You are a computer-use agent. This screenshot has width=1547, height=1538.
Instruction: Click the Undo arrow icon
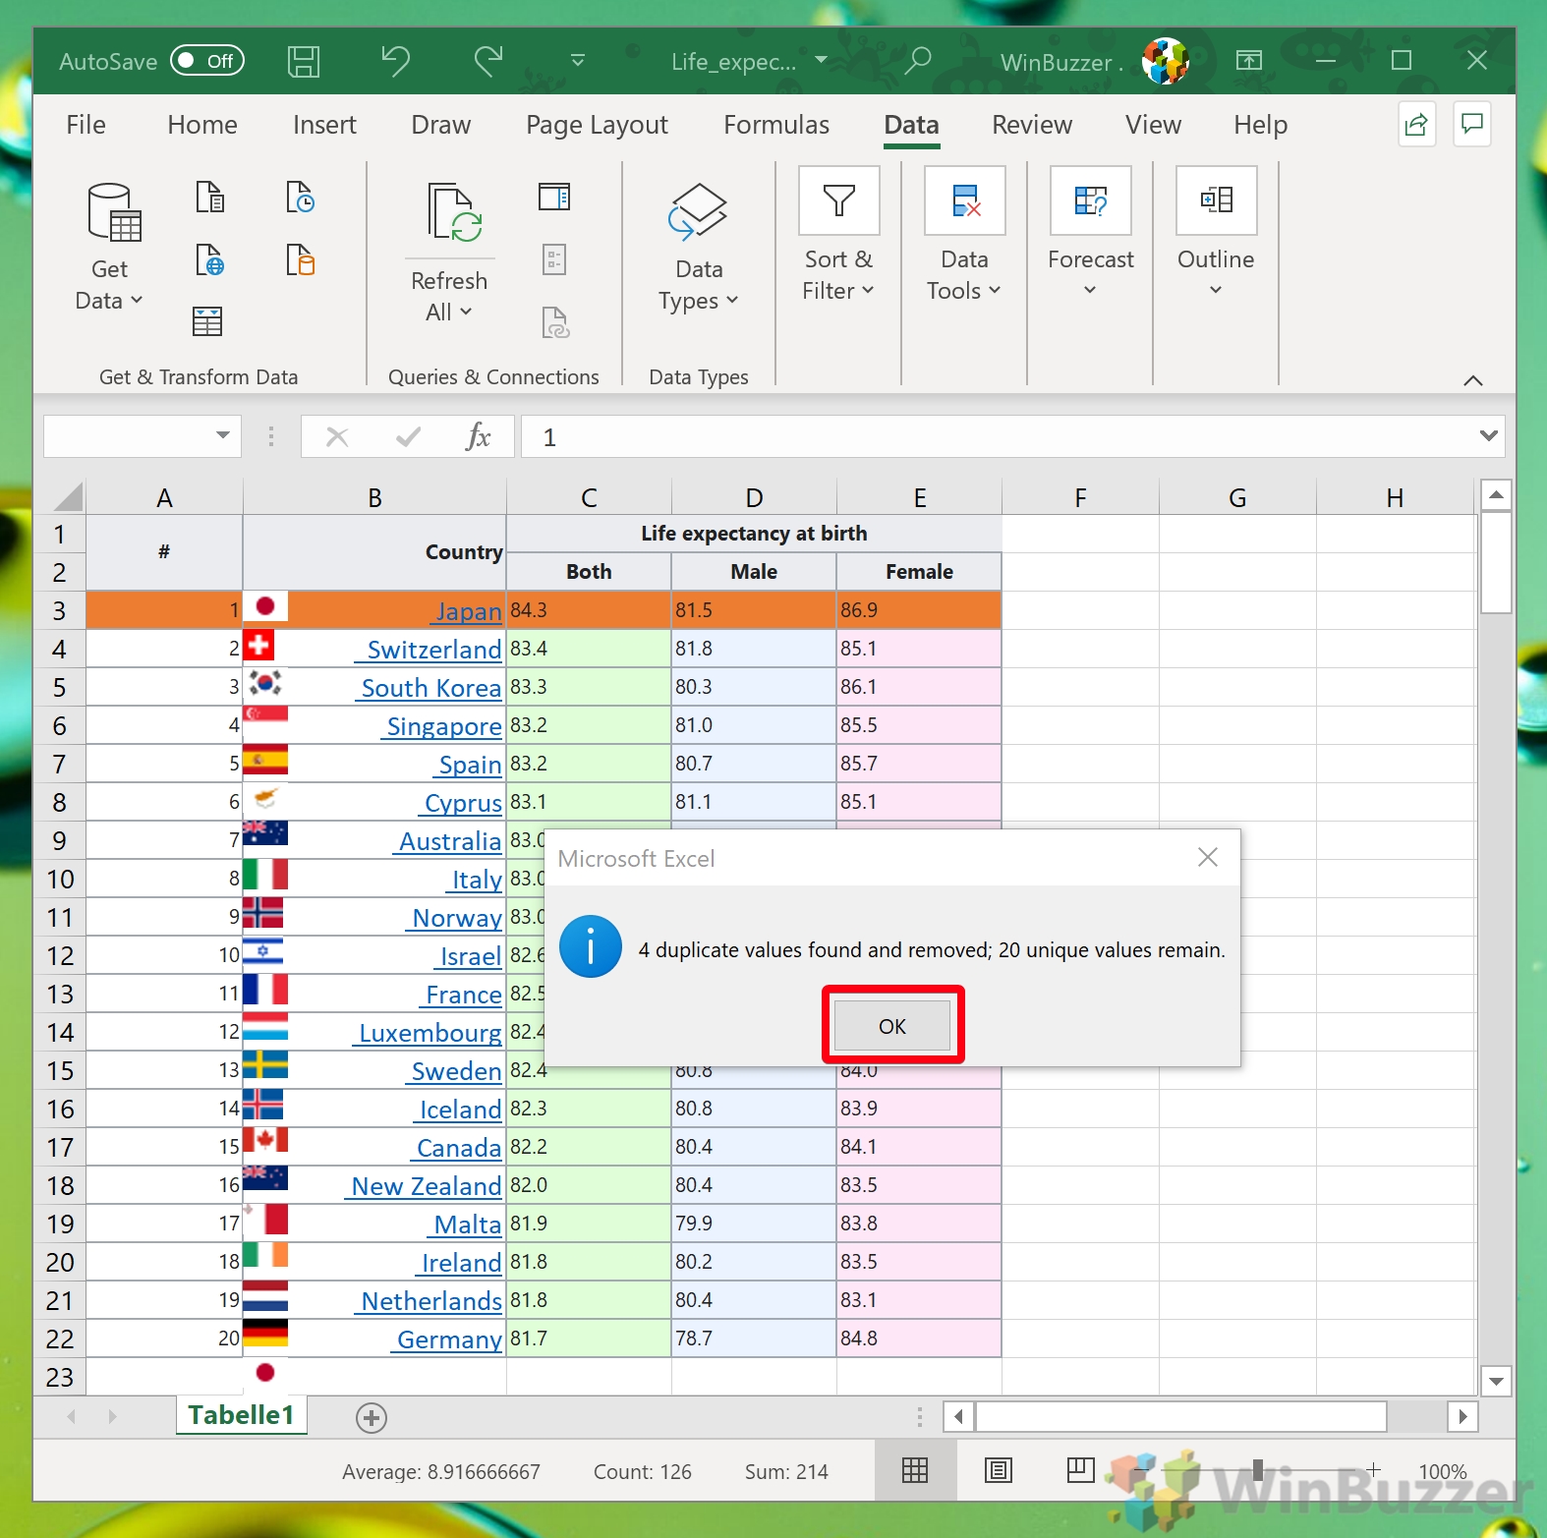[395, 61]
